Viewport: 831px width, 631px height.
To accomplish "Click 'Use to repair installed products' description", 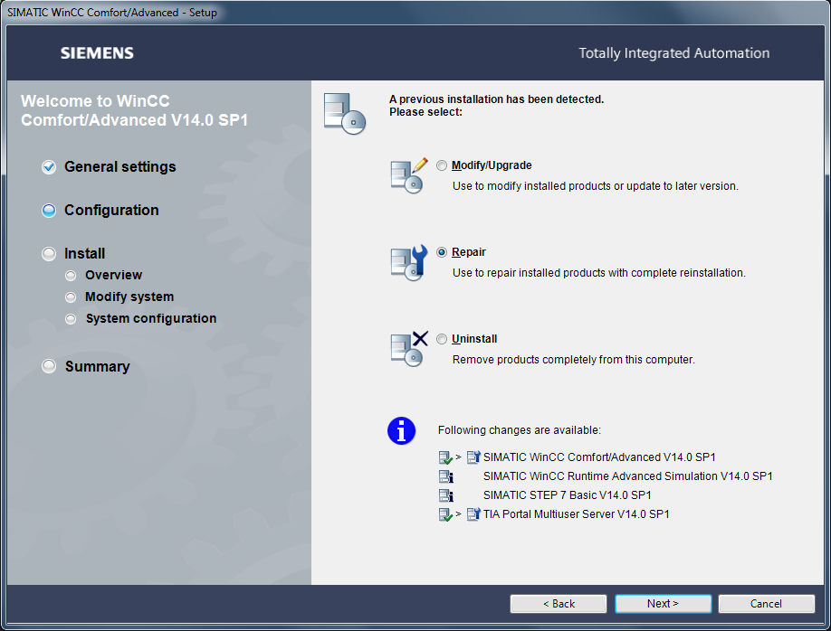I will (x=599, y=273).
